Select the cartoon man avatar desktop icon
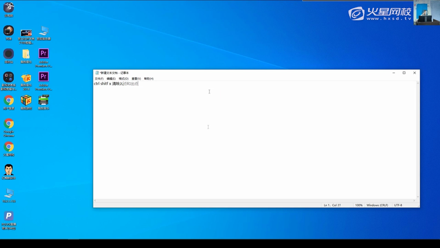This screenshot has width=440, height=248. [9, 170]
